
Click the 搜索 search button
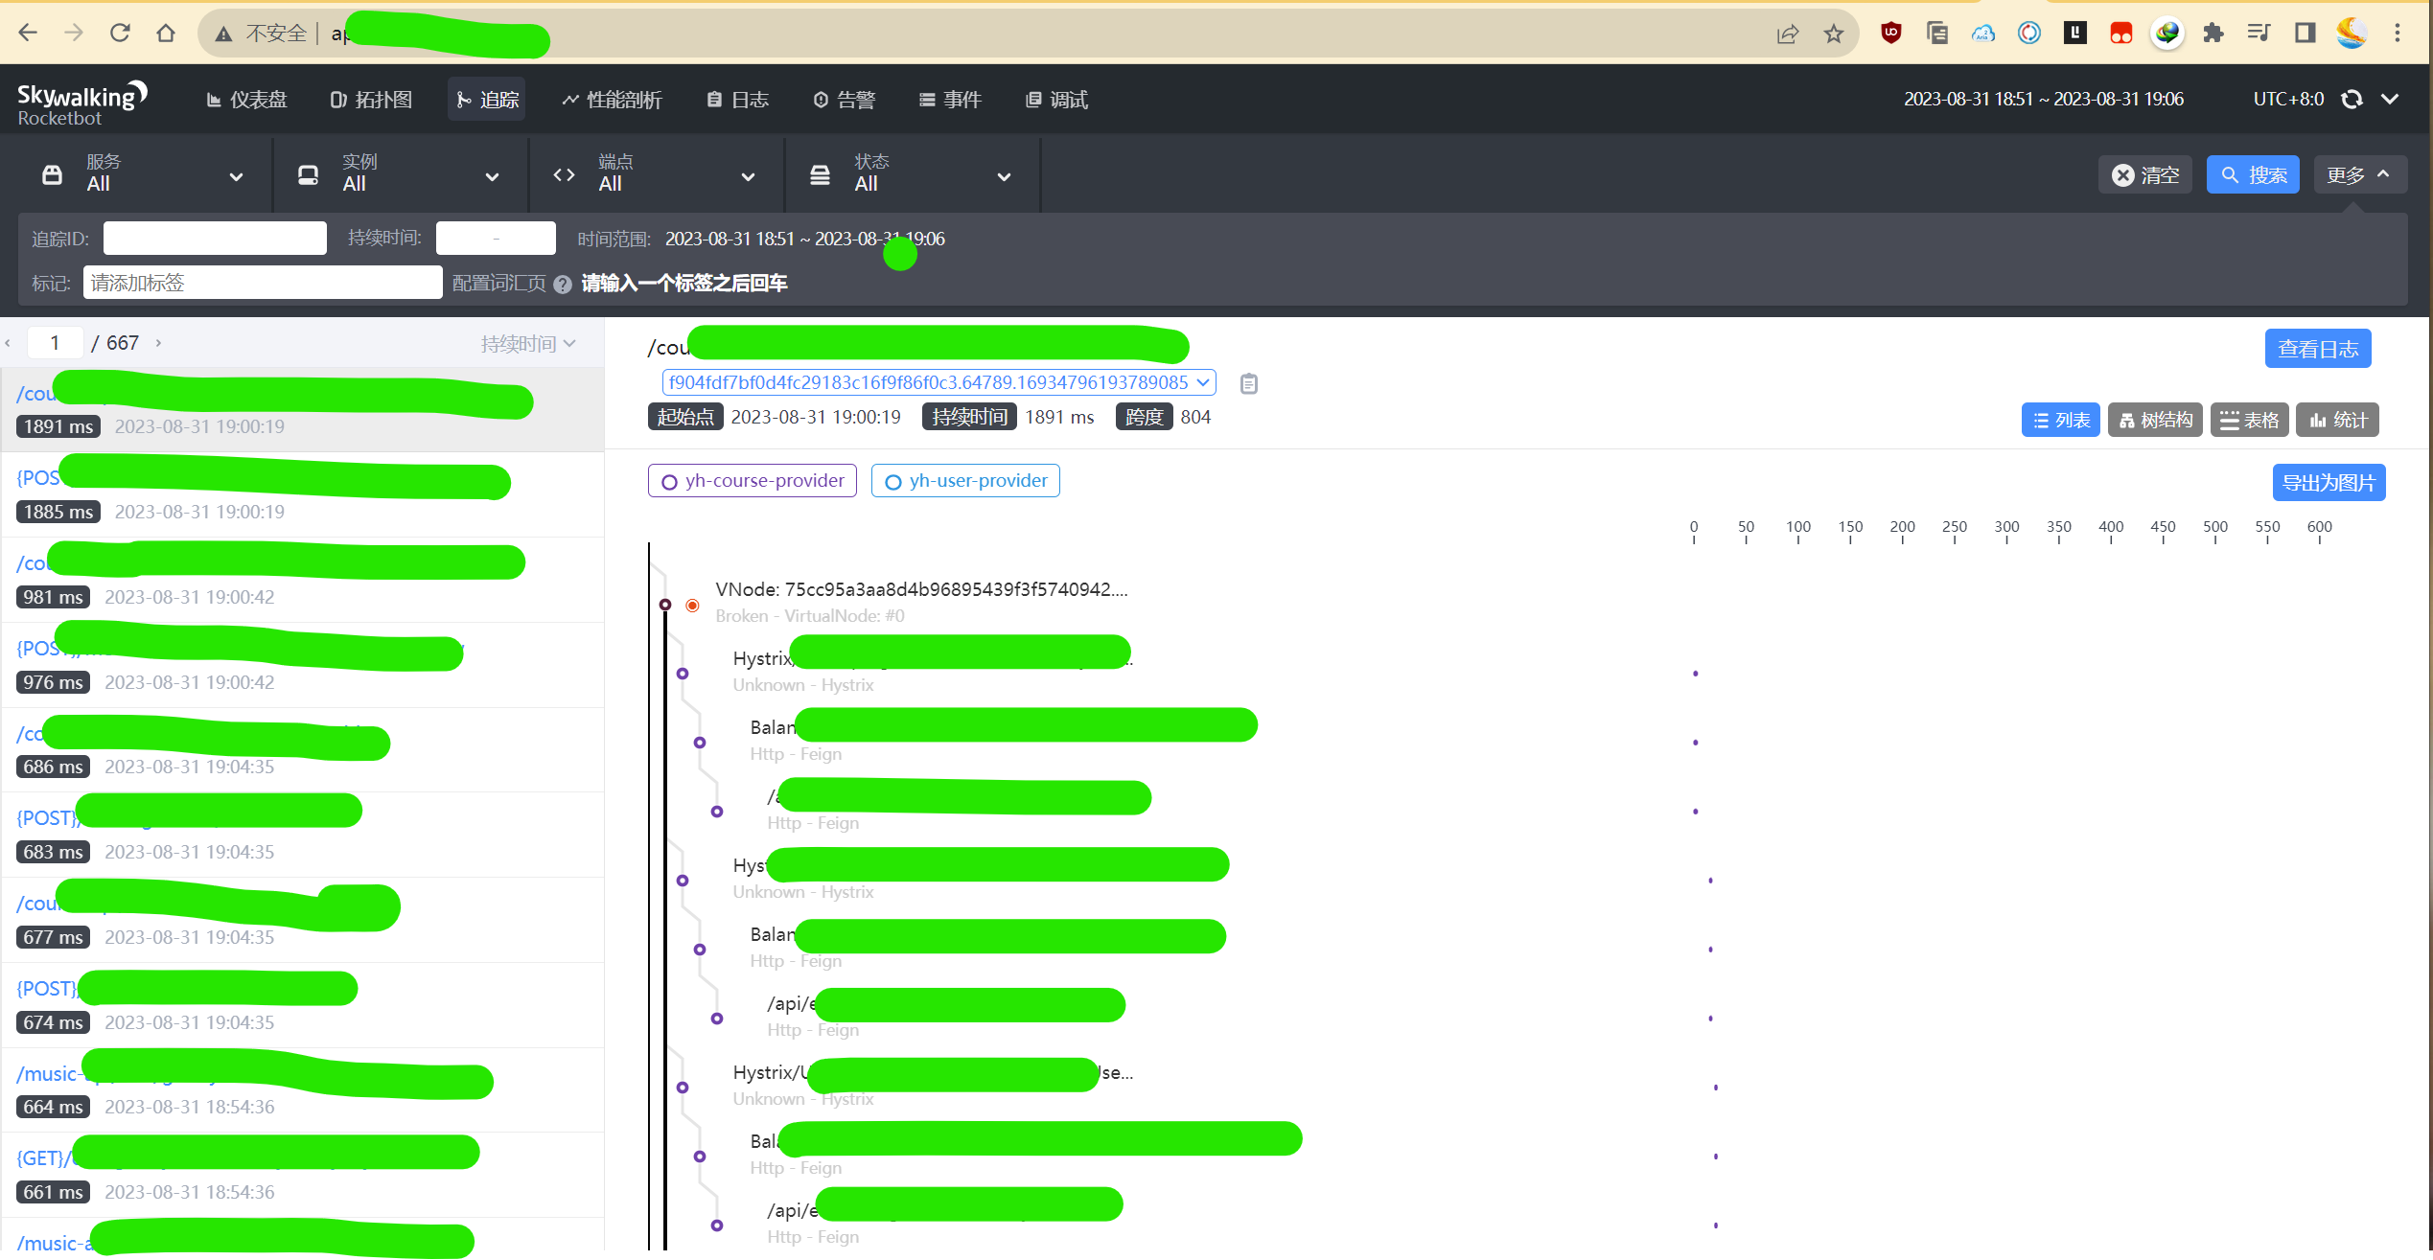2253,175
